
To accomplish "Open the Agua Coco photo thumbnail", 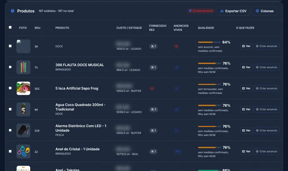I will (x=23, y=109).
